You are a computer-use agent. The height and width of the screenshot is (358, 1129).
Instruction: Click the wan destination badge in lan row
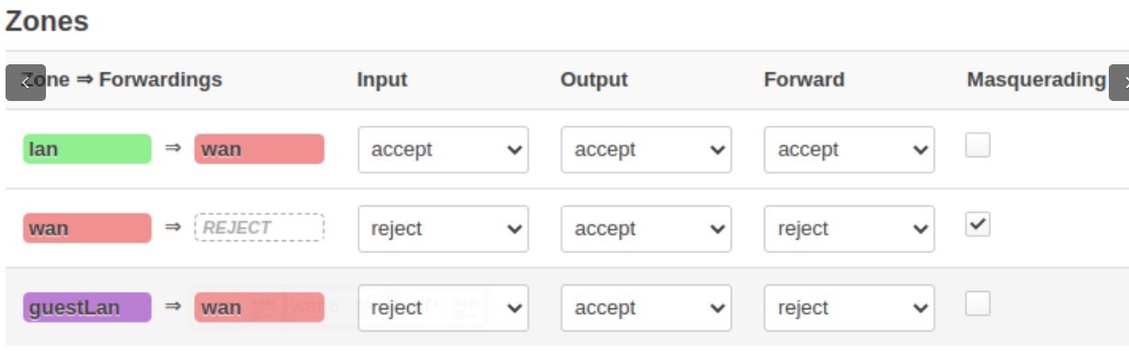259,149
